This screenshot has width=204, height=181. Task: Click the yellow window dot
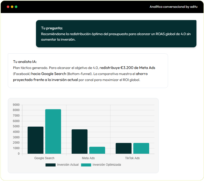pos(12,7)
